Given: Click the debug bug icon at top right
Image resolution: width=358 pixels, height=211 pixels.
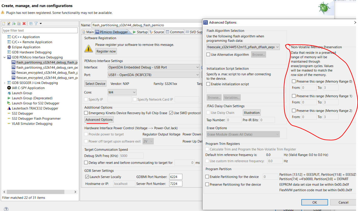Looking at the screenshot, I should pos(324,8).
